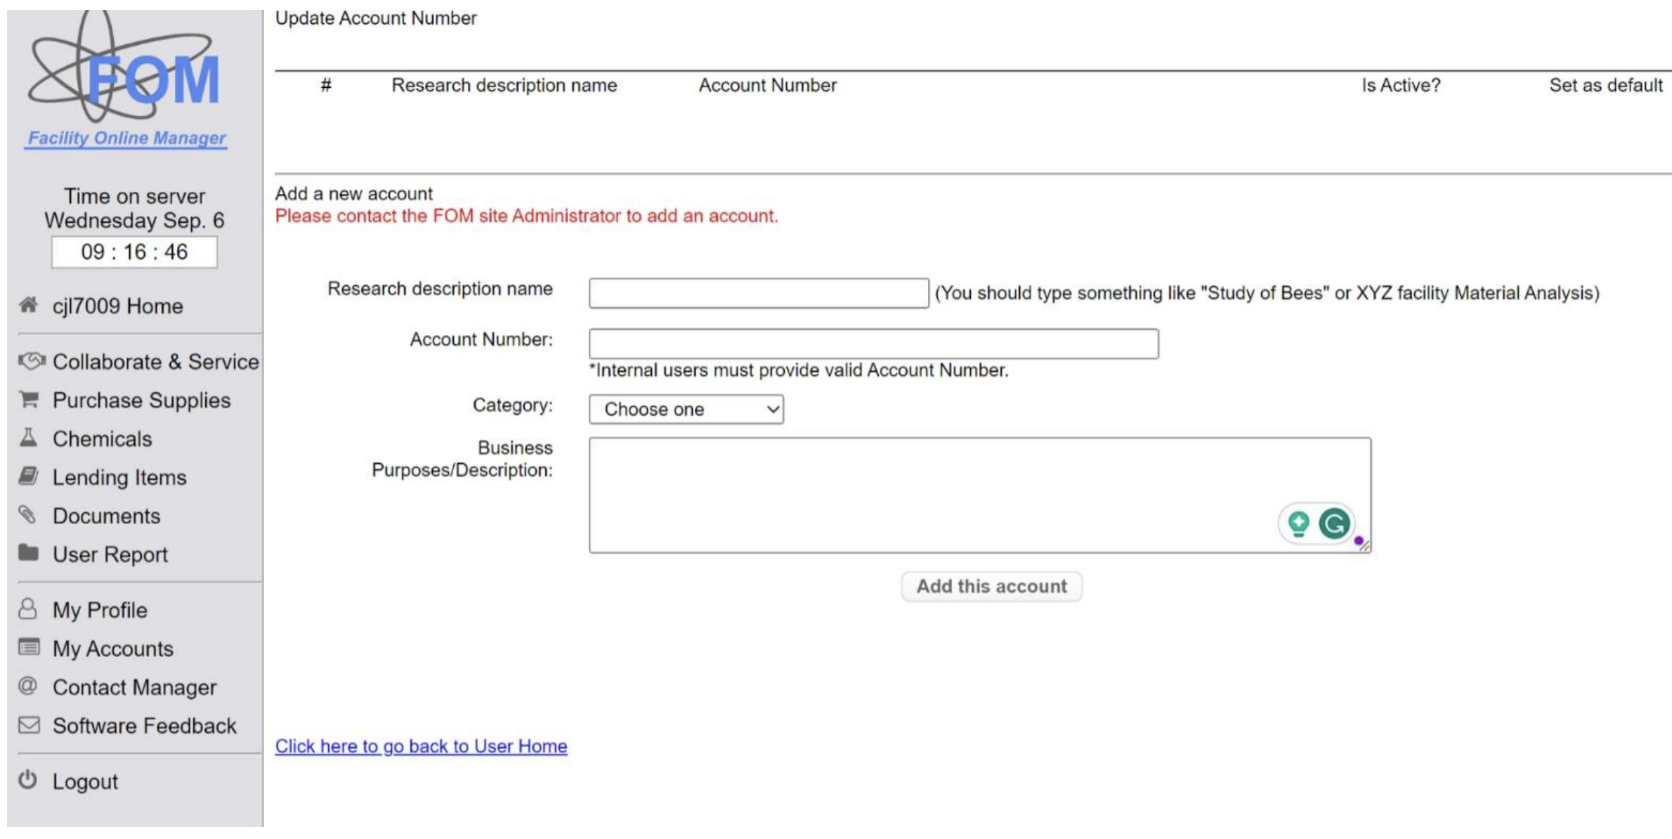This screenshot has width=1672, height=839.
Task: Click the Facility Online Manager logo link
Action: [126, 138]
